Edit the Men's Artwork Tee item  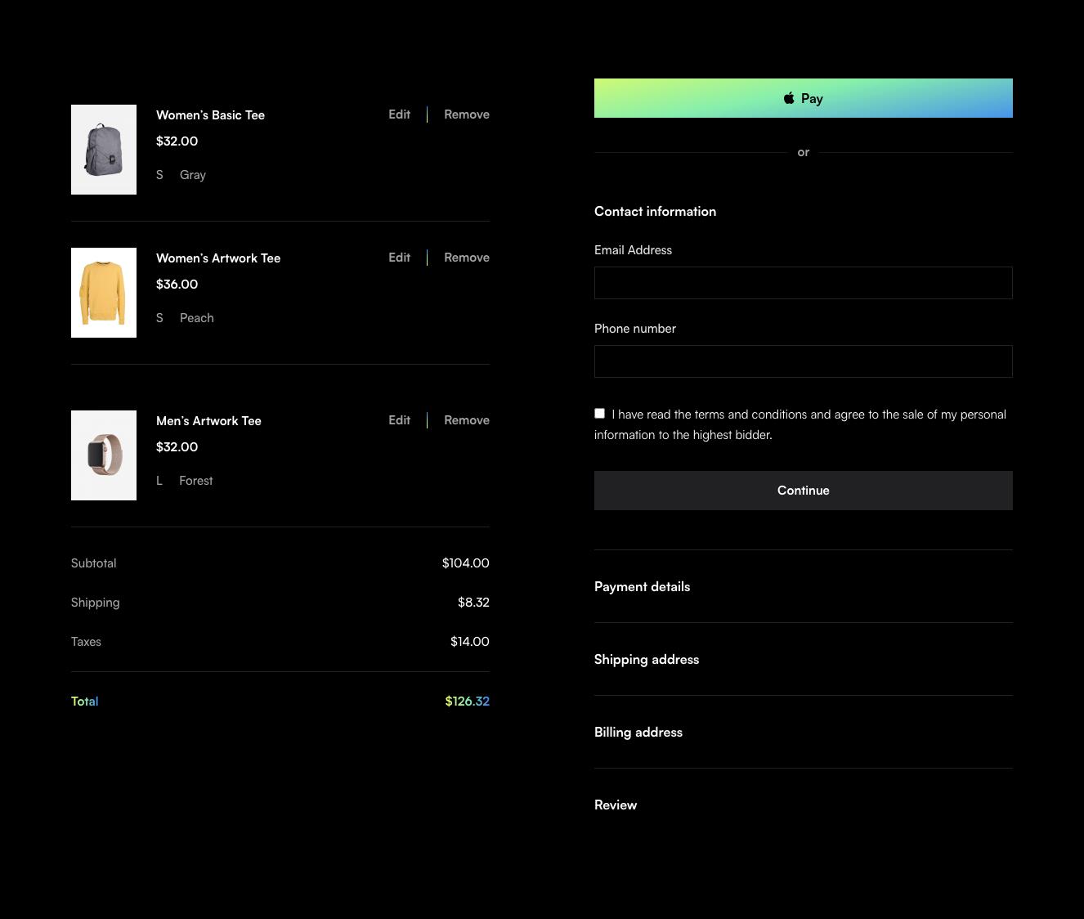coord(399,420)
